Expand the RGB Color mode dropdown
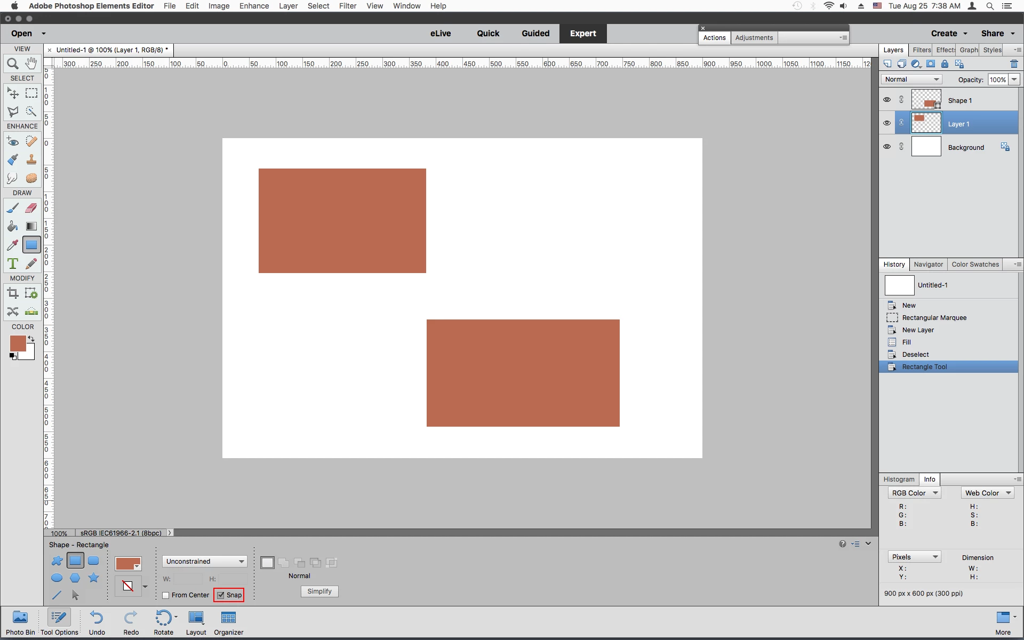 [914, 493]
